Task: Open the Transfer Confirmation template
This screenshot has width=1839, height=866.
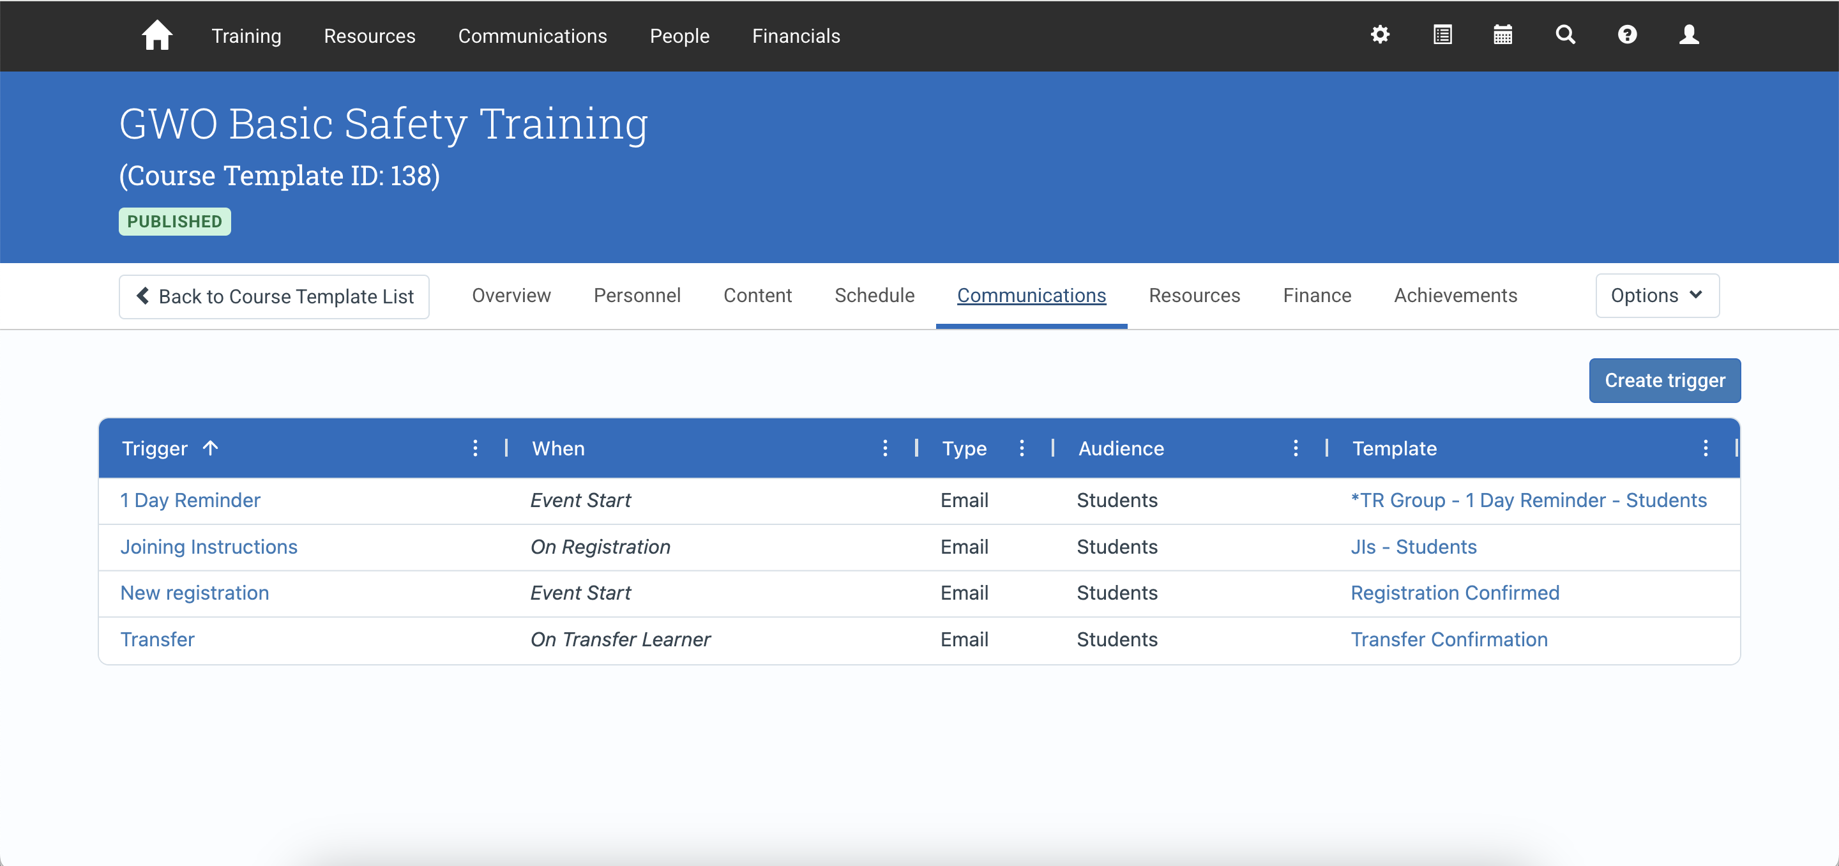Action: pos(1448,640)
